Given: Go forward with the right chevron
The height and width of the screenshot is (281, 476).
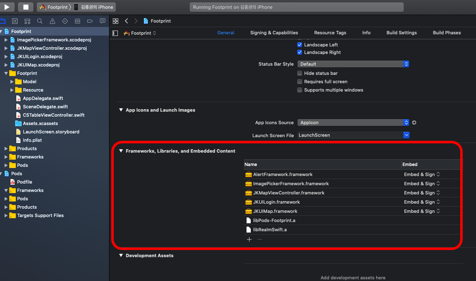Looking at the screenshot, I should 136,21.
